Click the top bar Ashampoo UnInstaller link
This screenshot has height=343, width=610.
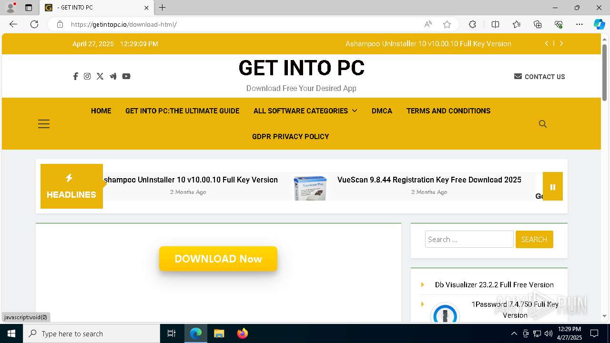(x=428, y=44)
